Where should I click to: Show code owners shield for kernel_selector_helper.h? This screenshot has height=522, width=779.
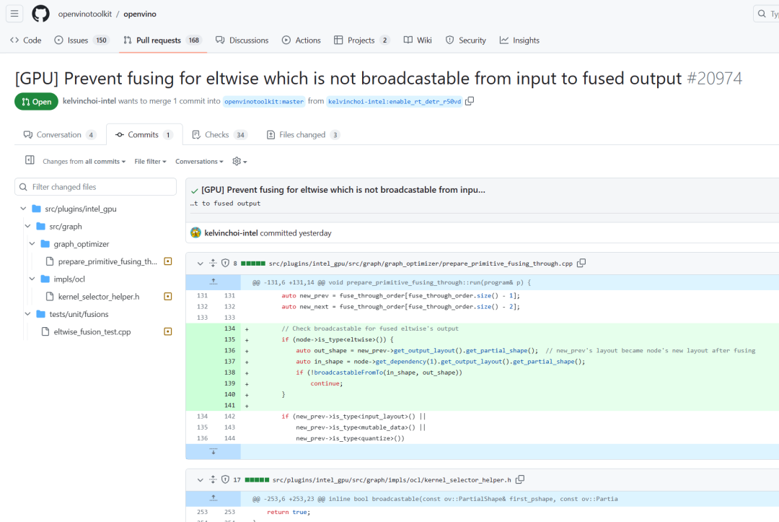[225, 479]
